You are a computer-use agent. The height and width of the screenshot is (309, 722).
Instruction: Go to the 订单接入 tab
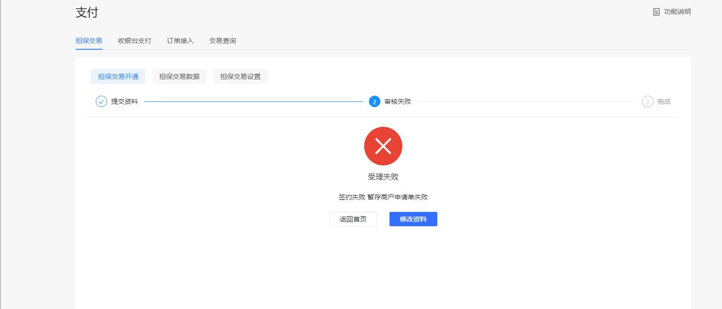click(x=180, y=41)
